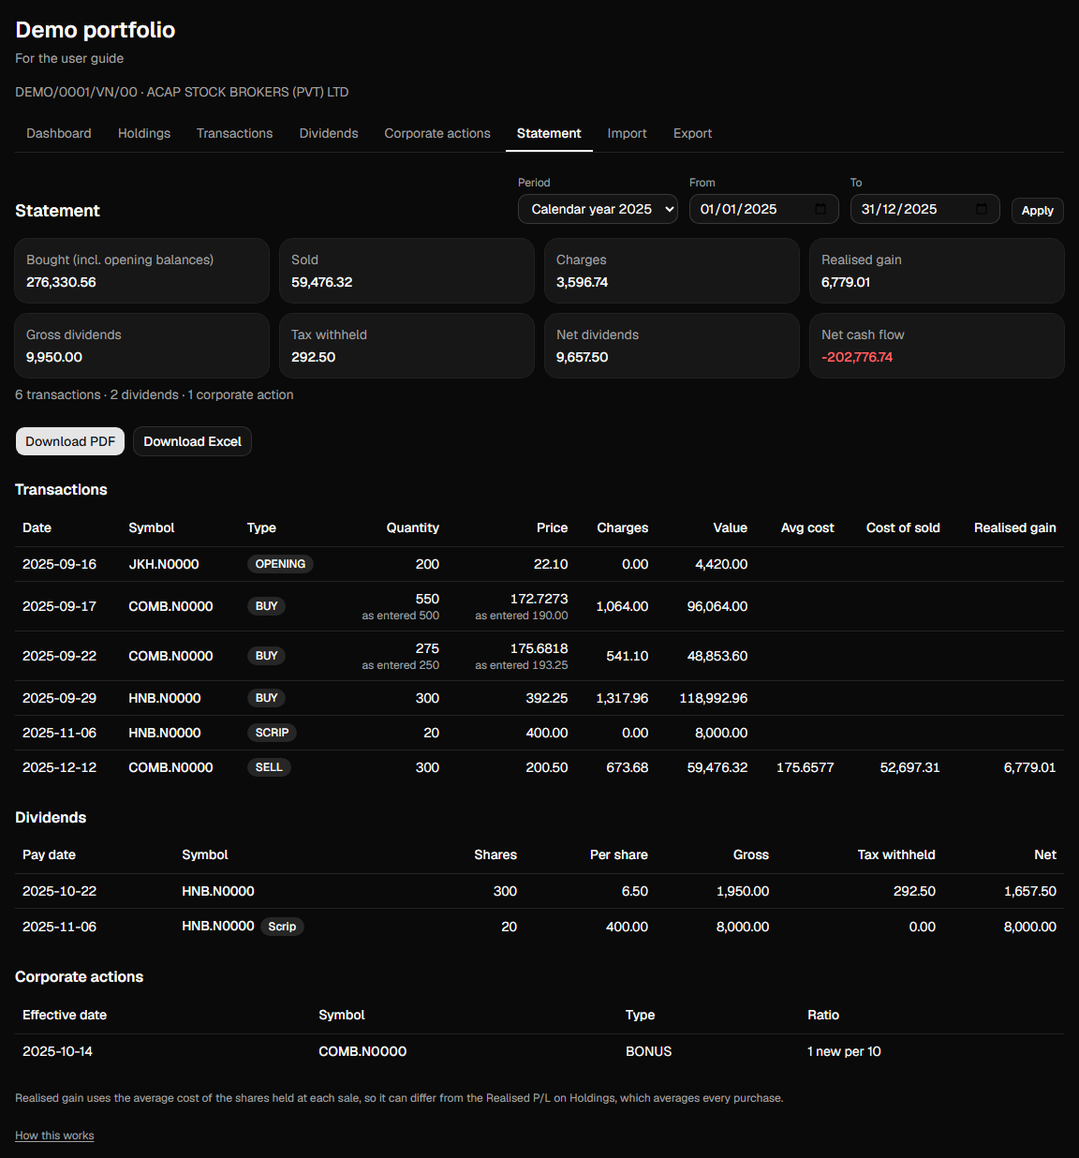
Task: Click the effective date 2025-10-14
Action: coord(57,1051)
